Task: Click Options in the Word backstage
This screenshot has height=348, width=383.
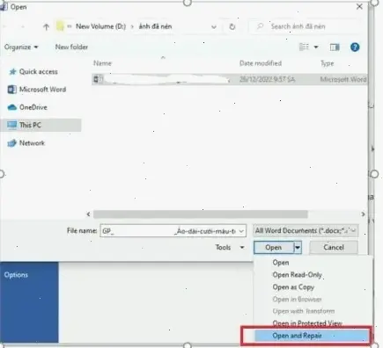Action: click(16, 275)
